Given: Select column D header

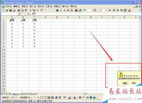Looking at the screenshot, I should 46,17.
